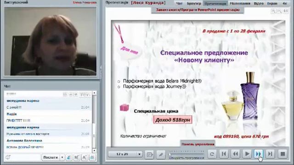Click the blue user icon beside send dropdown

(x=69, y=158)
